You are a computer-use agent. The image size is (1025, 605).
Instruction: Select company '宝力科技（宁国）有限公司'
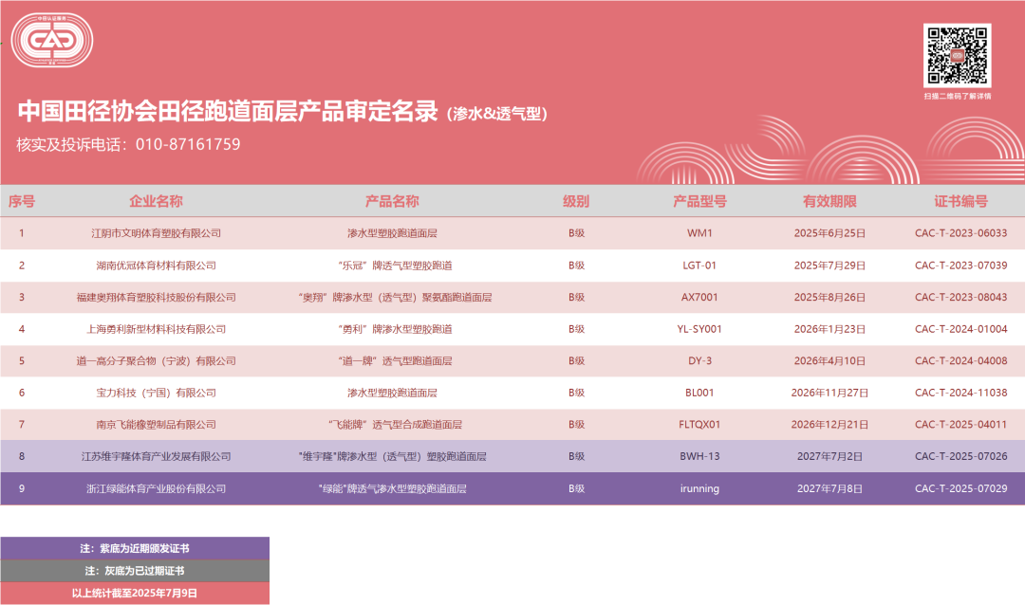156,393
